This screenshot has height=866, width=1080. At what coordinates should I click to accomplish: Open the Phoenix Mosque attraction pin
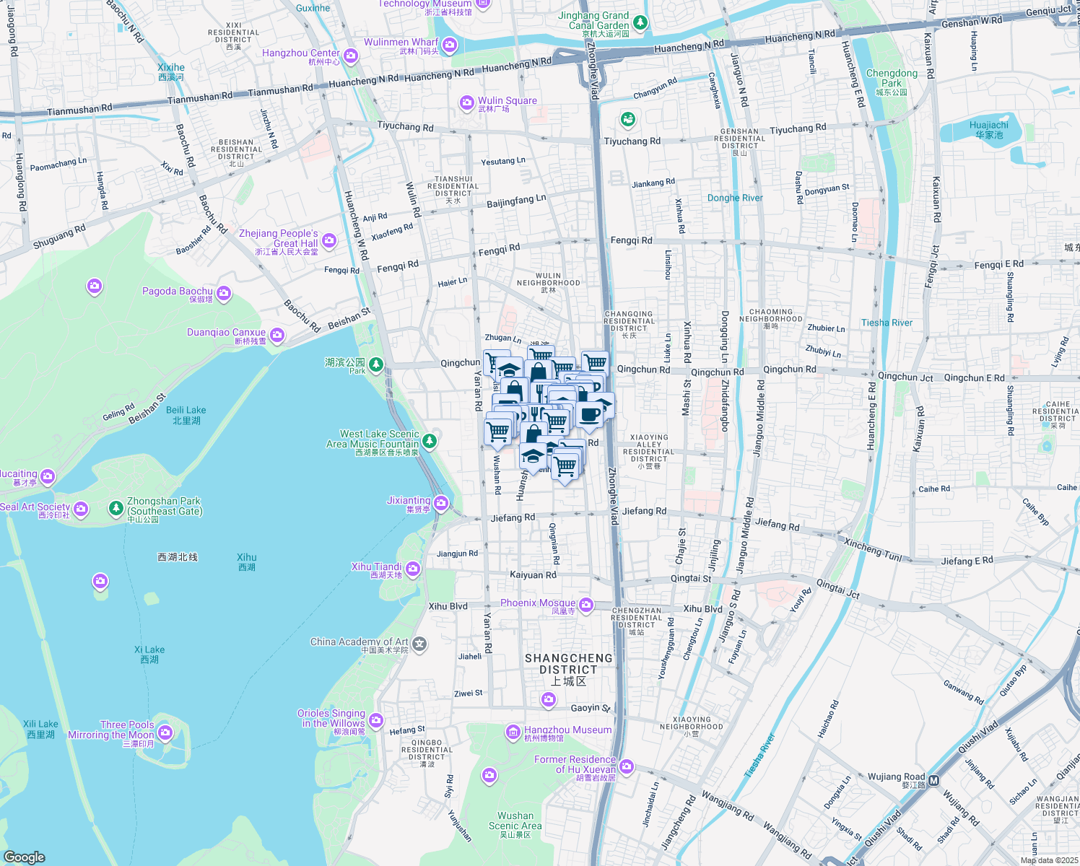click(585, 604)
